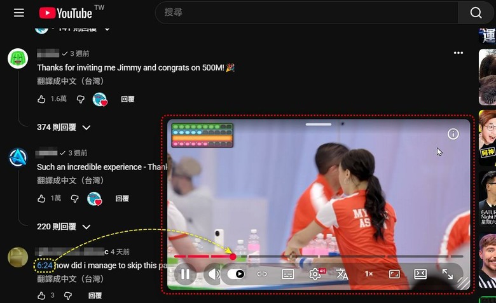Viewport: 496px width, 303px height.
Task: Dislike the 'how did i manage to skip' comment
Action: (x=68, y=295)
